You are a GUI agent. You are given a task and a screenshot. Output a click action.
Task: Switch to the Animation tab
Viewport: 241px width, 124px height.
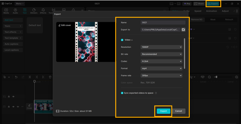click(211, 11)
